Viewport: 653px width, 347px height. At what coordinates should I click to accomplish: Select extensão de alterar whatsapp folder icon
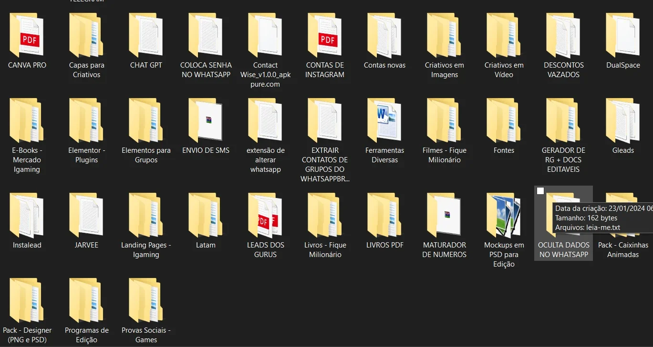(265, 120)
